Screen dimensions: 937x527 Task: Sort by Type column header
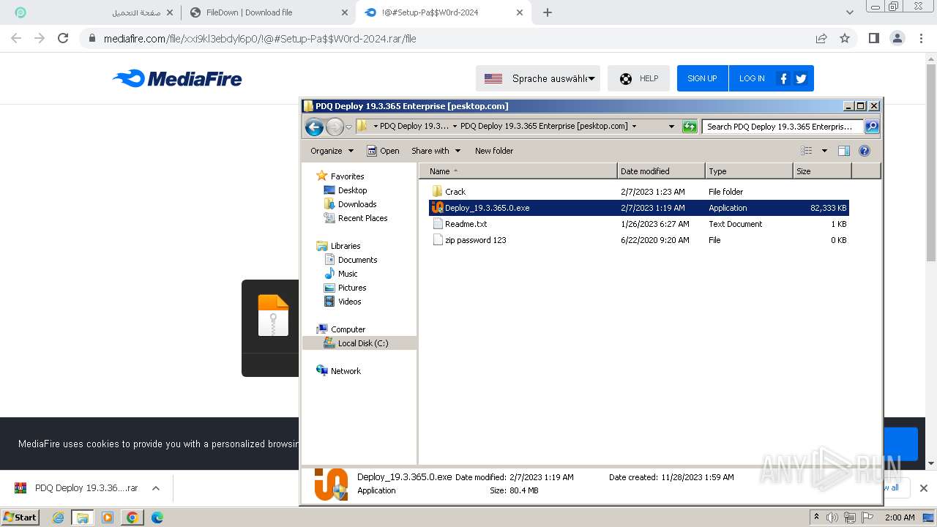coord(749,171)
